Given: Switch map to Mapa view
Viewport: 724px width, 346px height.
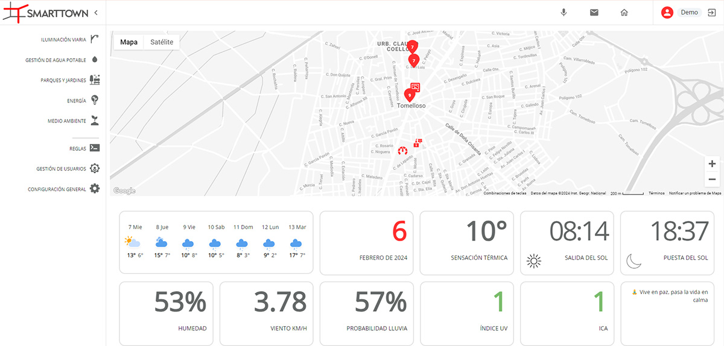Looking at the screenshot, I should [129, 42].
